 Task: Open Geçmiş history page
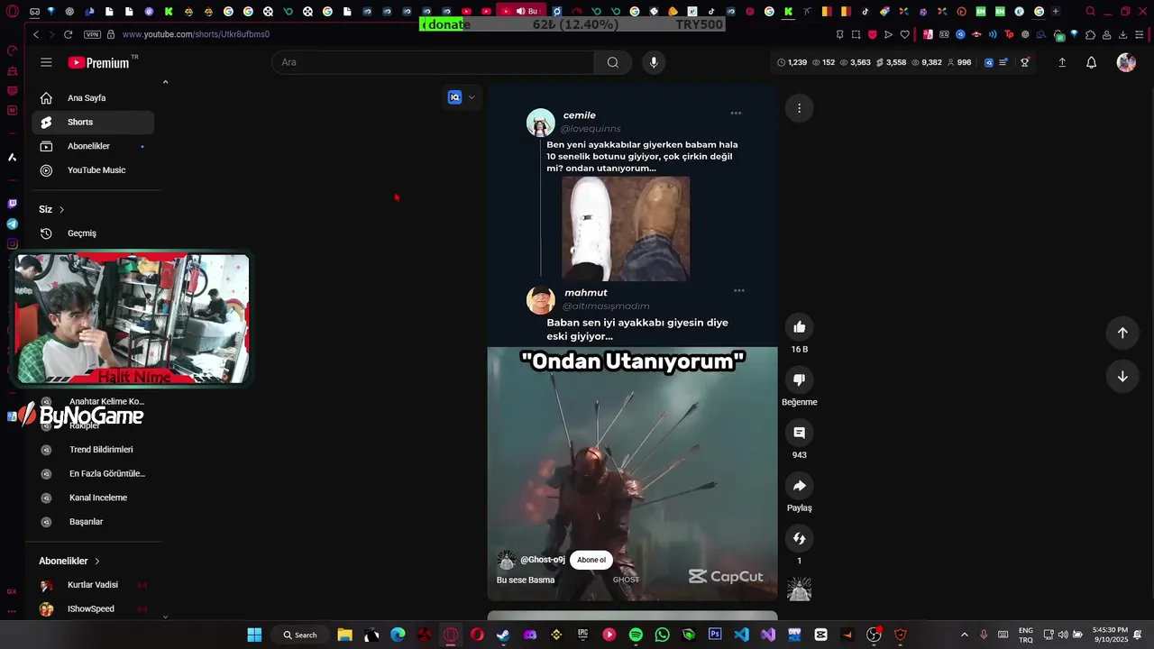coord(93,233)
